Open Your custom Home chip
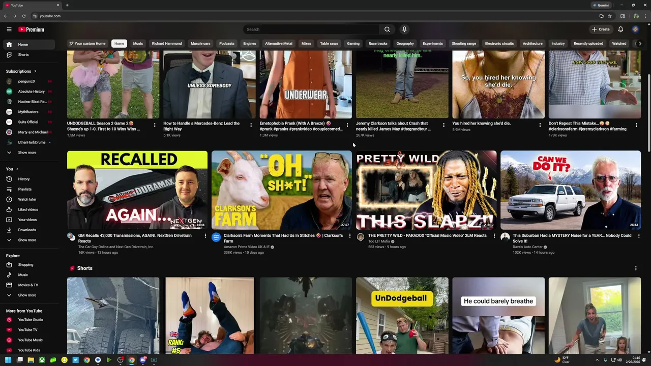This screenshot has width=651, height=366. pyautogui.click(x=87, y=44)
